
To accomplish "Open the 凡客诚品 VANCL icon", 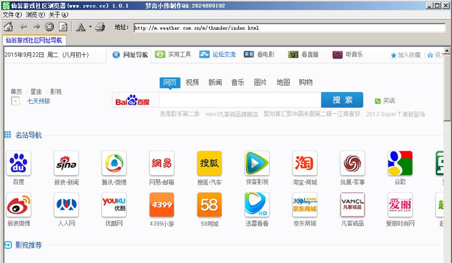I will point(353,205).
